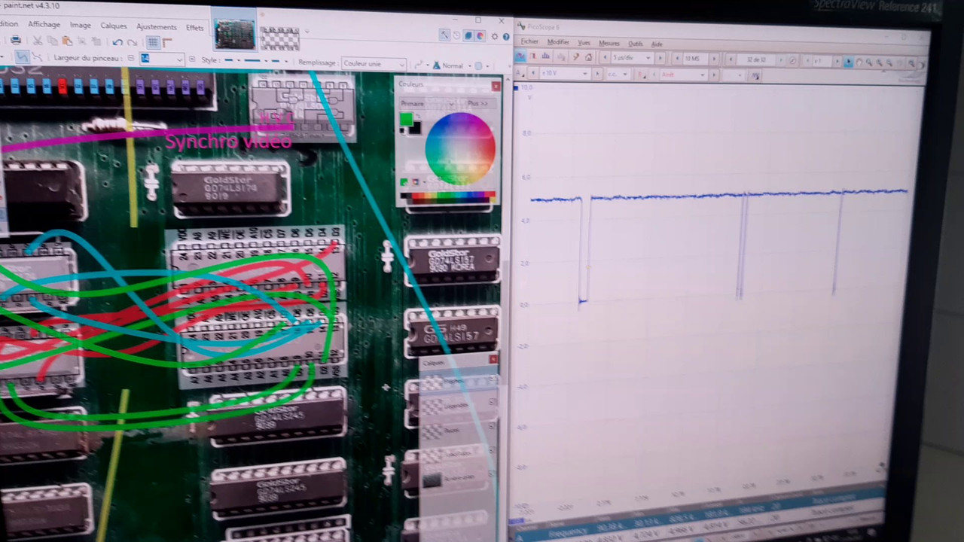Toggle the rulers icon in paint.net
This screenshot has width=964, height=542.
point(167,42)
